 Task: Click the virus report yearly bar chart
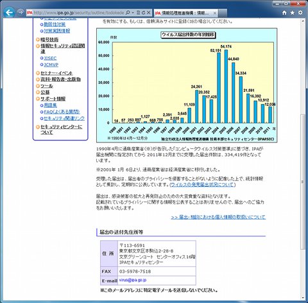[x=187, y=85]
